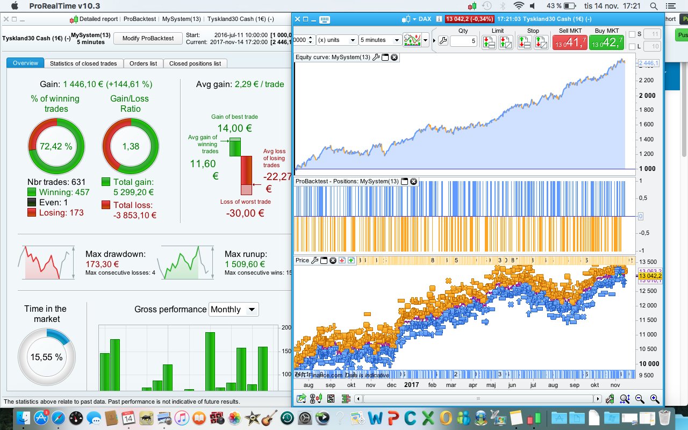This screenshot has width=688, height=430.
Task: Click the Modify ProBacktest button
Action: coord(148,39)
